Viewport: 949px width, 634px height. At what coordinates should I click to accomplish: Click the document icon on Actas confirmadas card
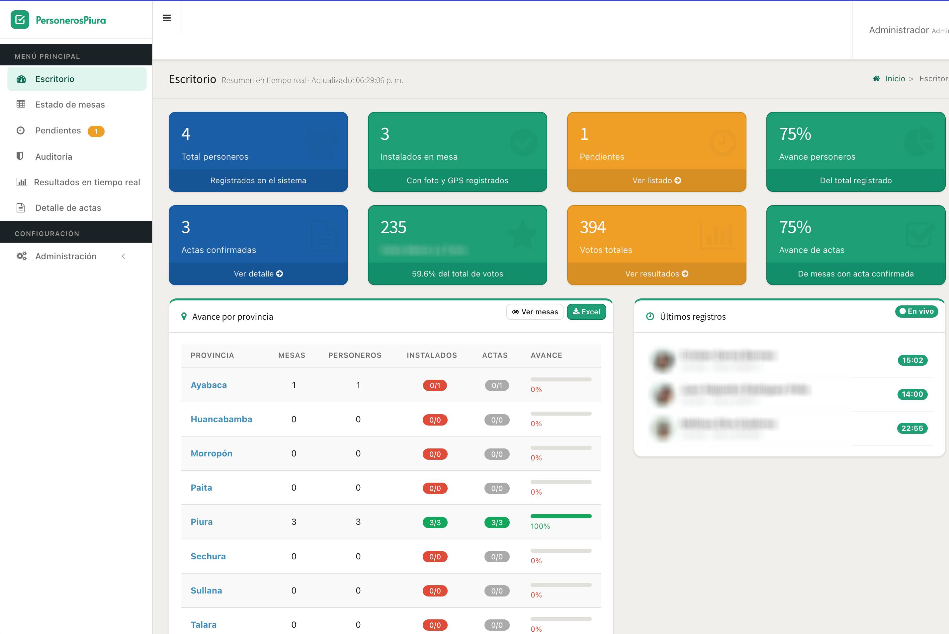point(325,236)
